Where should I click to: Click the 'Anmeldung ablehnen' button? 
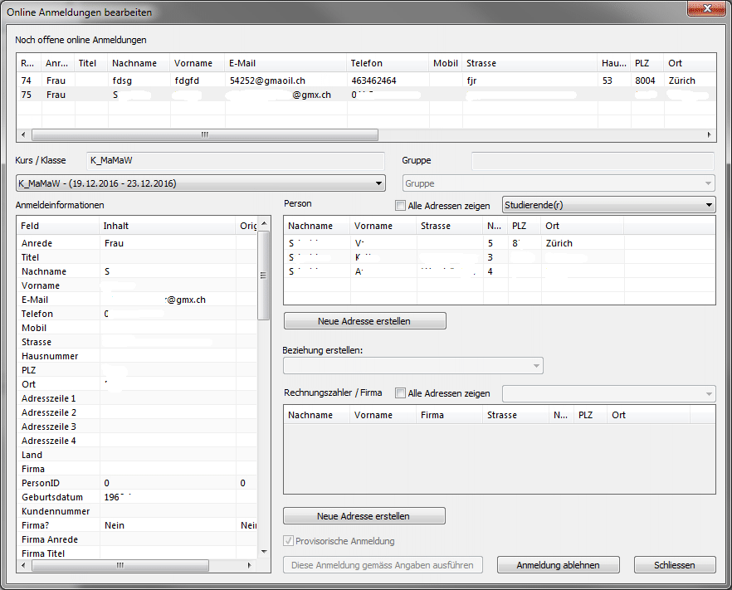pyautogui.click(x=558, y=565)
